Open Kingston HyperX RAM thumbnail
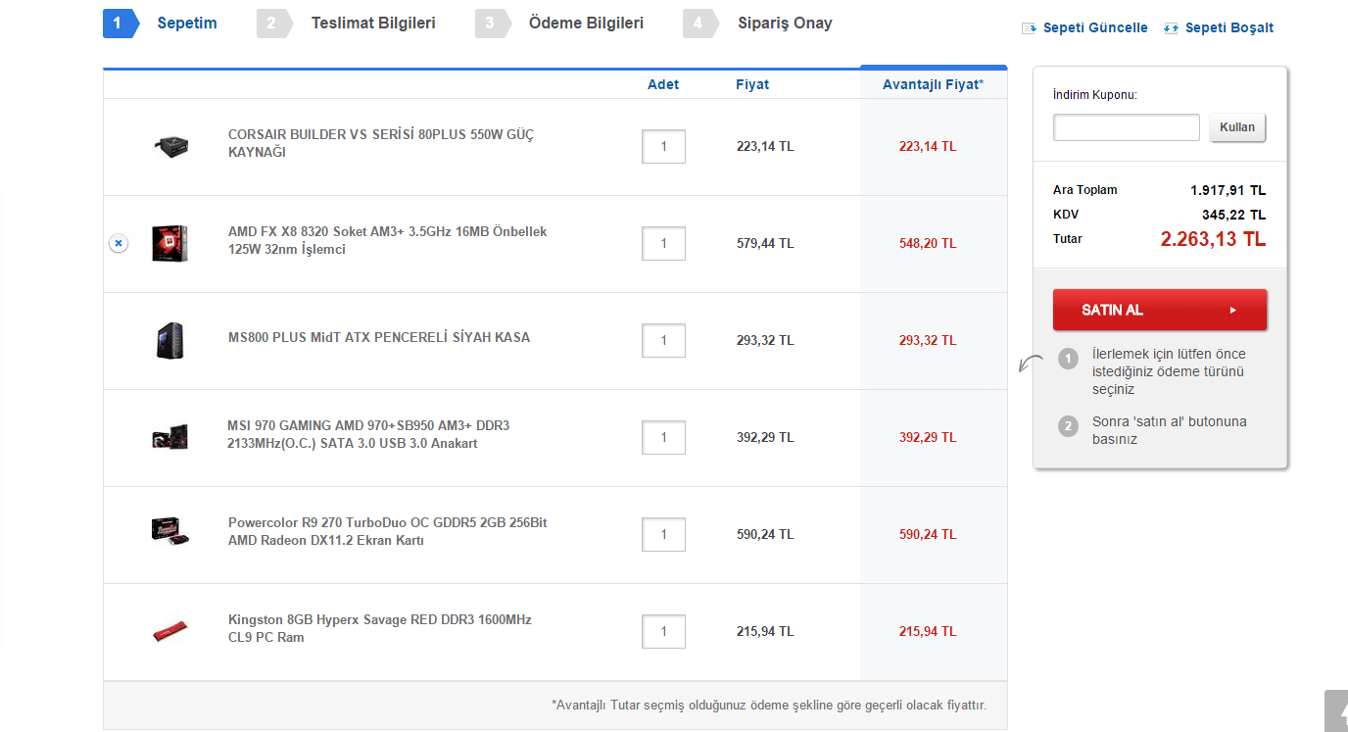The width and height of the screenshot is (1348, 732). 169,631
